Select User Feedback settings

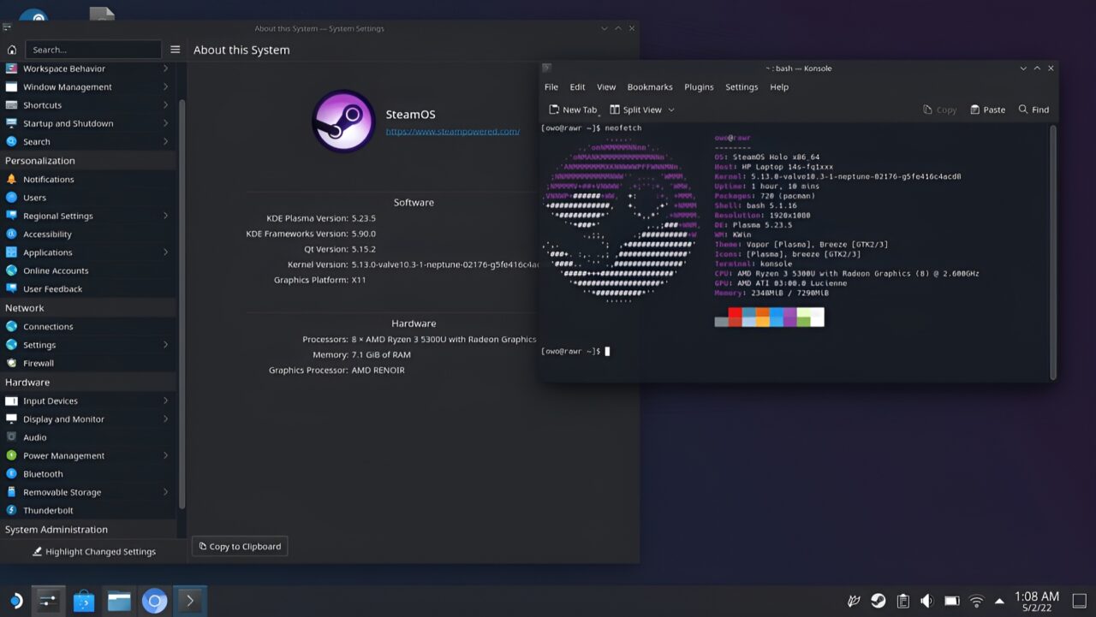[87, 289]
